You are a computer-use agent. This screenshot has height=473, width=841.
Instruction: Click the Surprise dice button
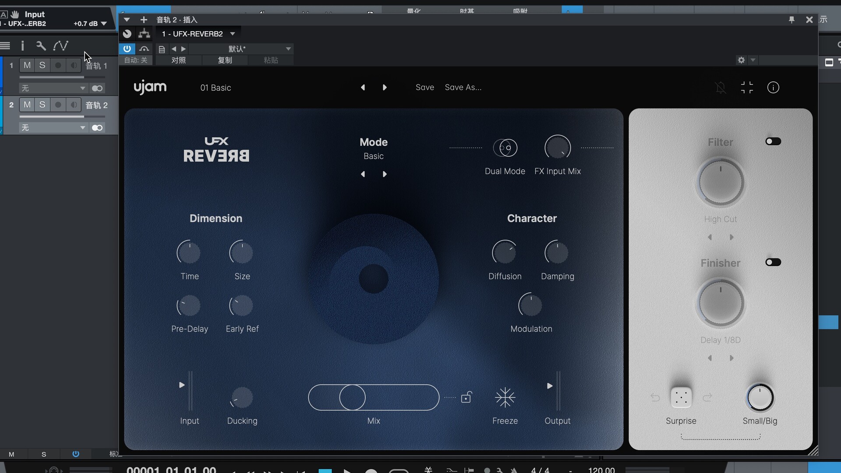pyautogui.click(x=681, y=397)
